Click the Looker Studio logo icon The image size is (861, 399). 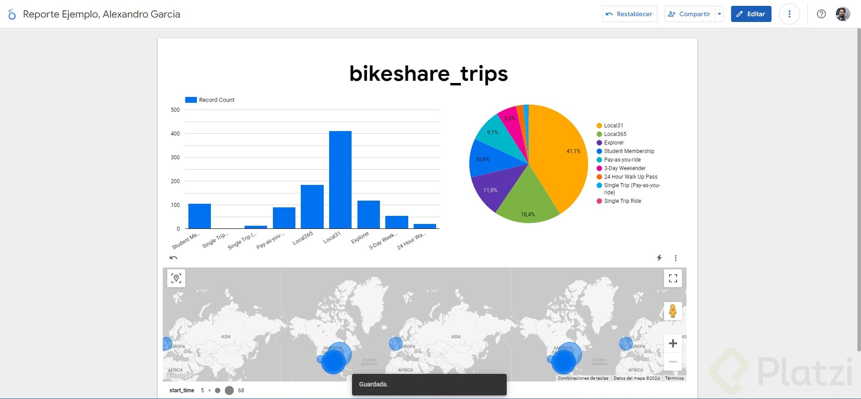[x=12, y=14]
